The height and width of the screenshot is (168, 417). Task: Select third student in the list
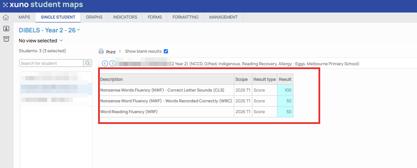(56, 100)
